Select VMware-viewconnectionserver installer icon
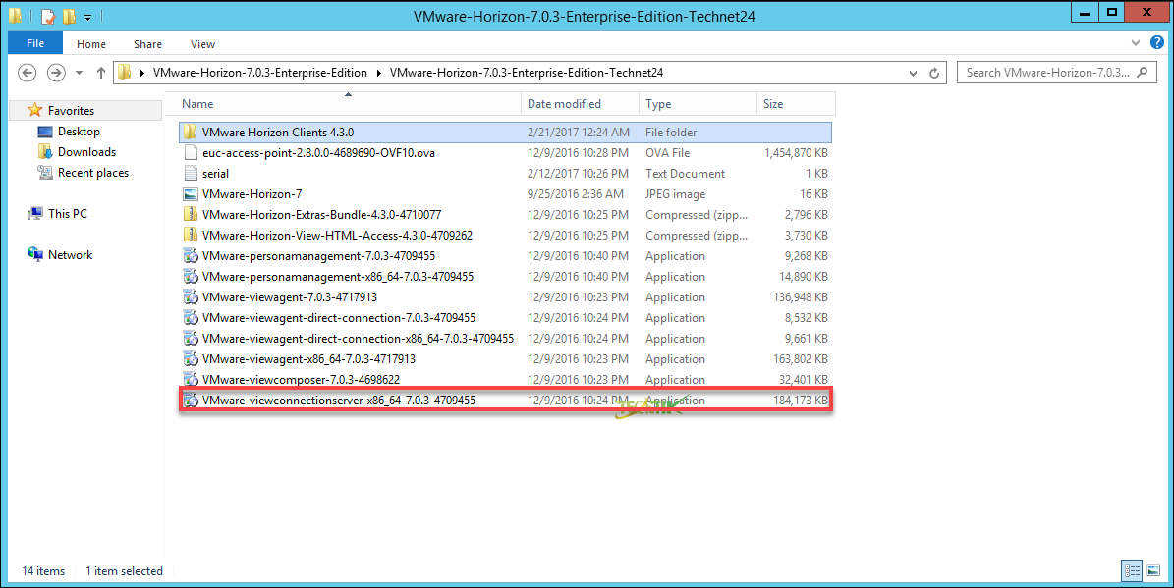 [x=191, y=401]
